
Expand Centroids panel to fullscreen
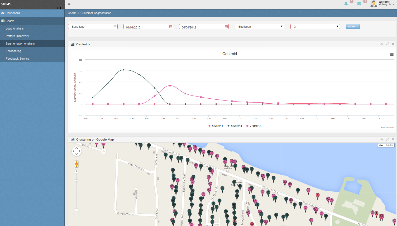pyautogui.click(x=388, y=44)
